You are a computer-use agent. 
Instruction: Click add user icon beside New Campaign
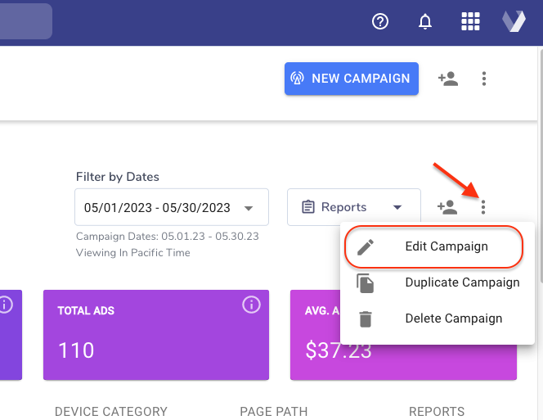click(x=447, y=79)
